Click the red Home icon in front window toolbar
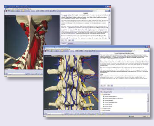This screenshot has width=154, height=126. click(45, 51)
